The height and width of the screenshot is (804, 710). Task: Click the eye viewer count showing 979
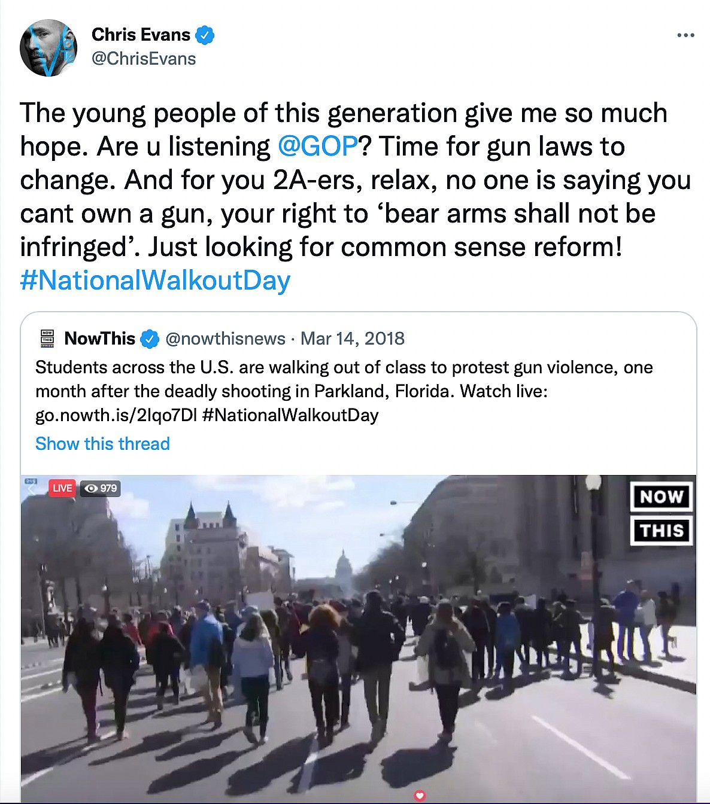(101, 488)
